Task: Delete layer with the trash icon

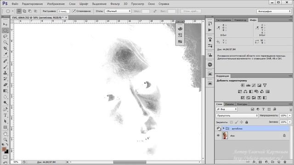Action: click(x=285, y=162)
